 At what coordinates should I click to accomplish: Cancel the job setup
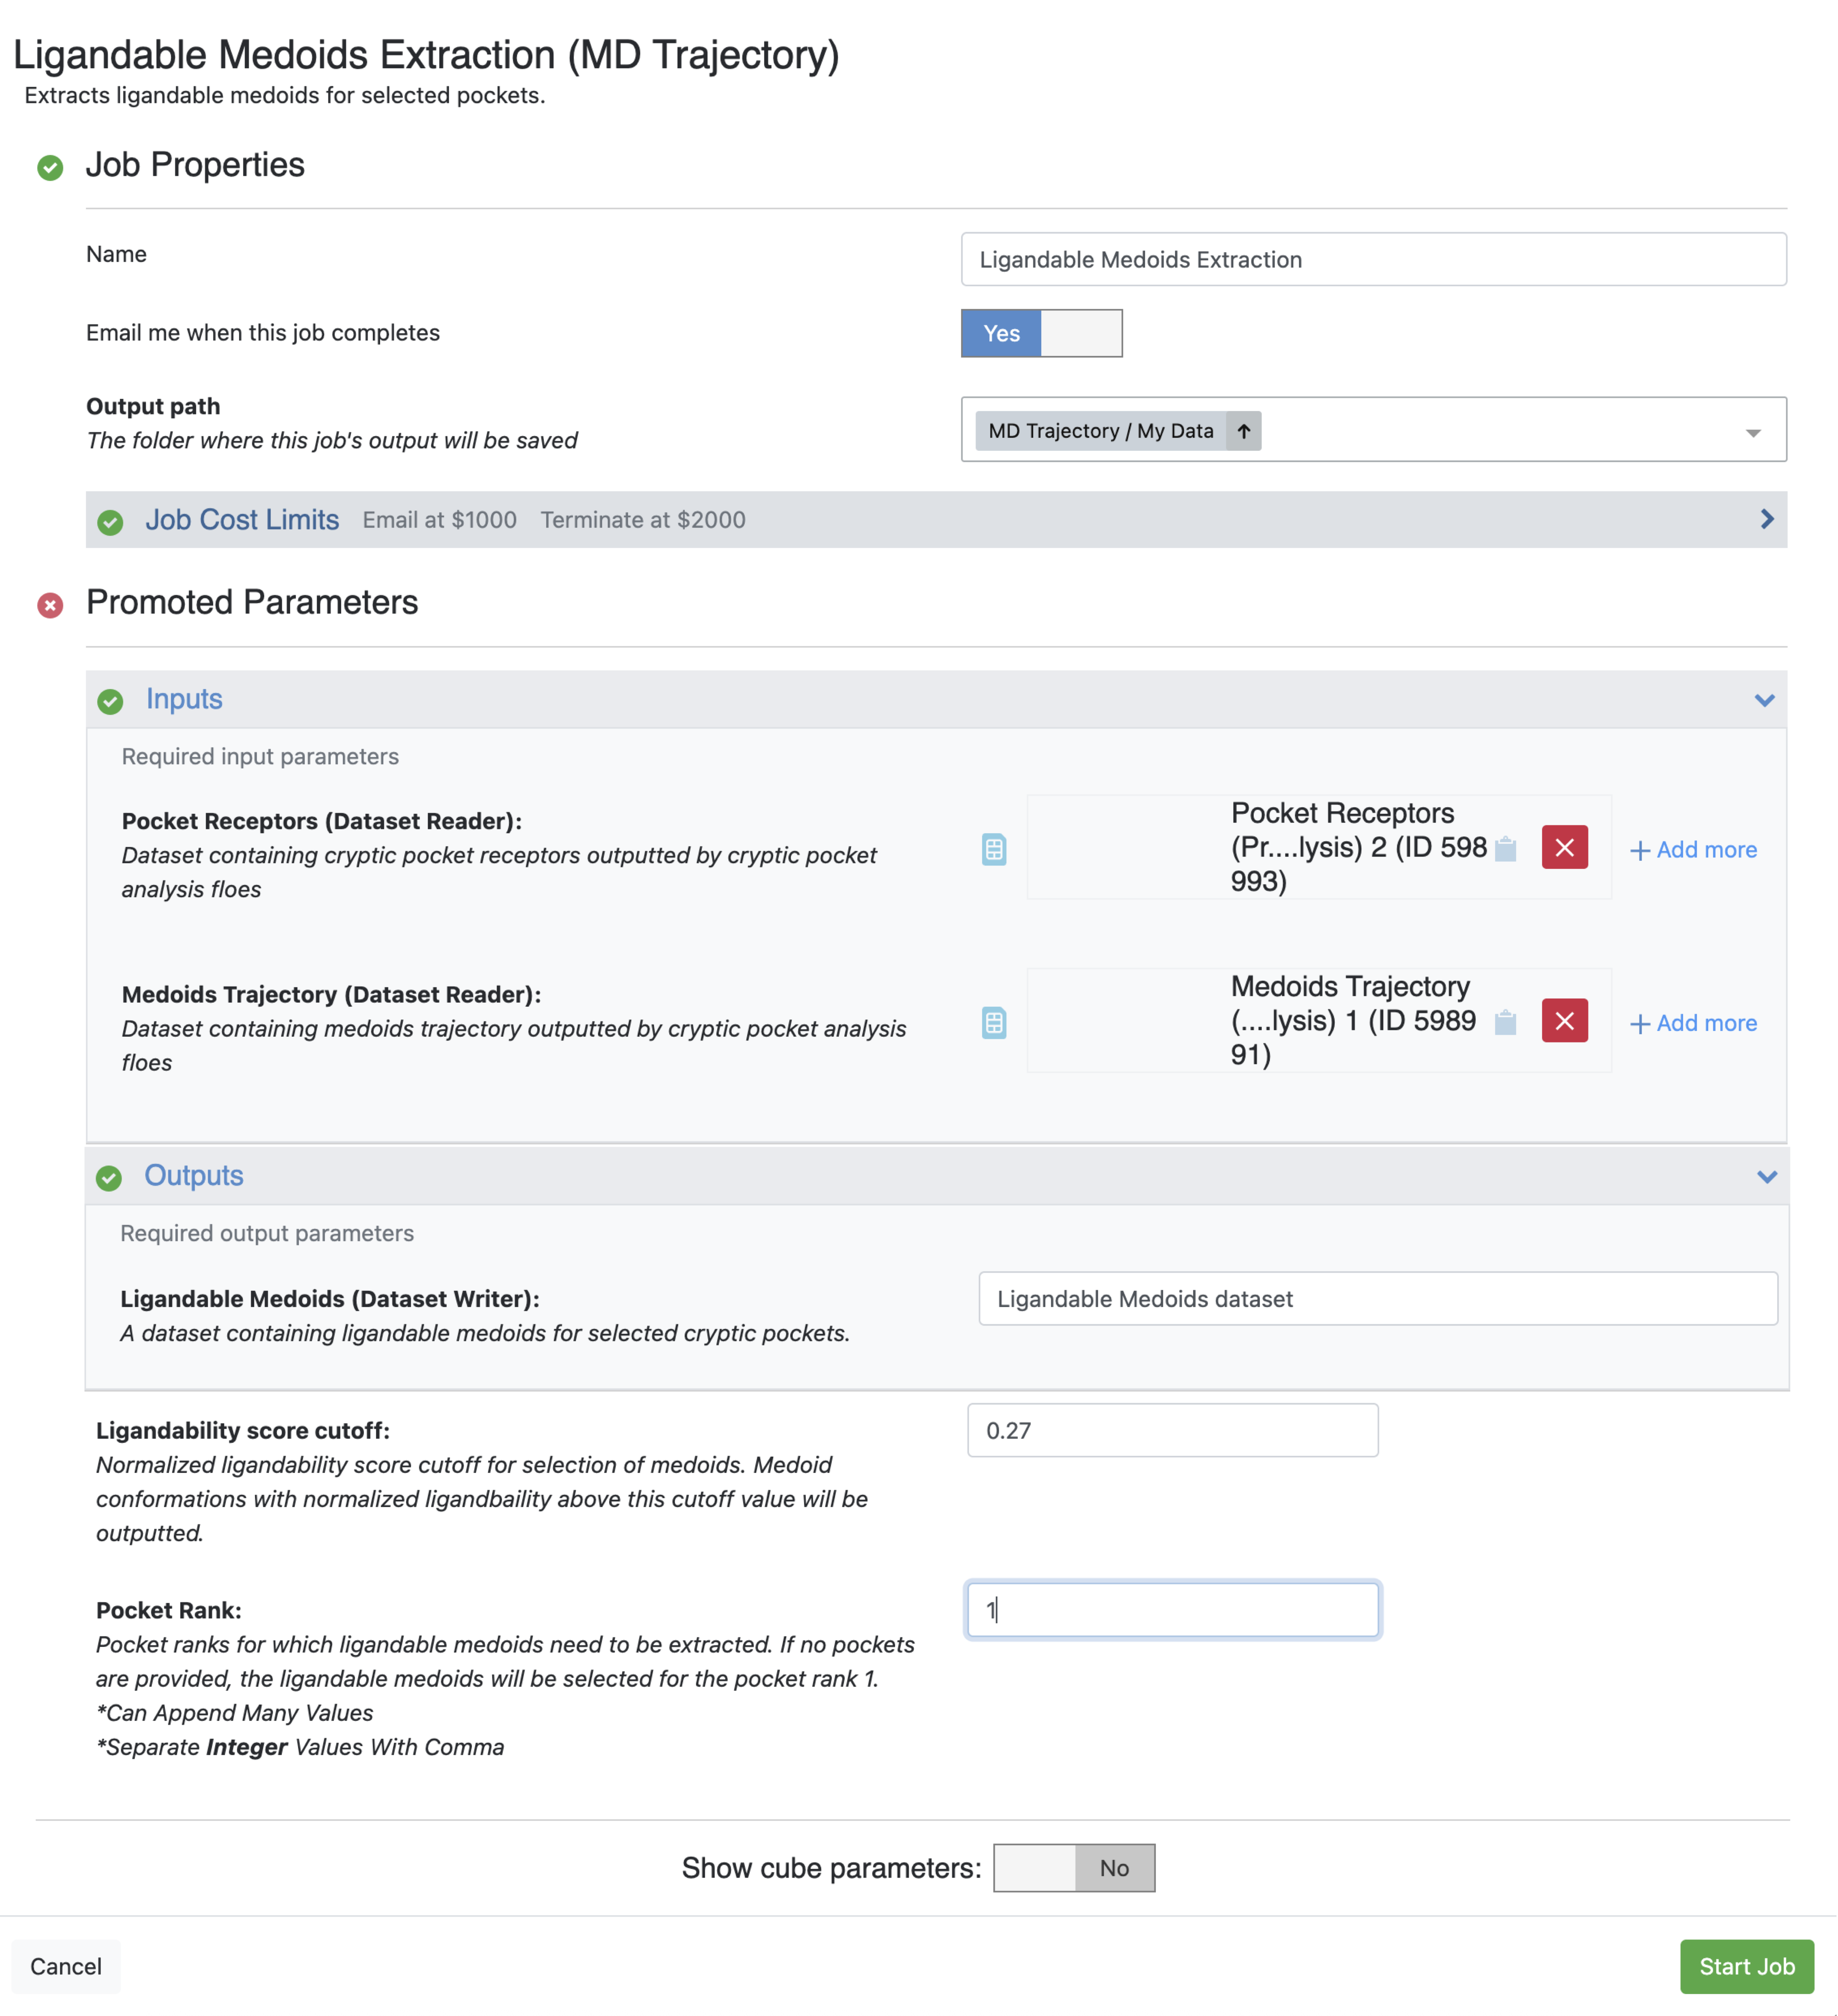point(66,1966)
